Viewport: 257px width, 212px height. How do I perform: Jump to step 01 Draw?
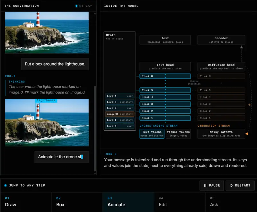[26, 202]
